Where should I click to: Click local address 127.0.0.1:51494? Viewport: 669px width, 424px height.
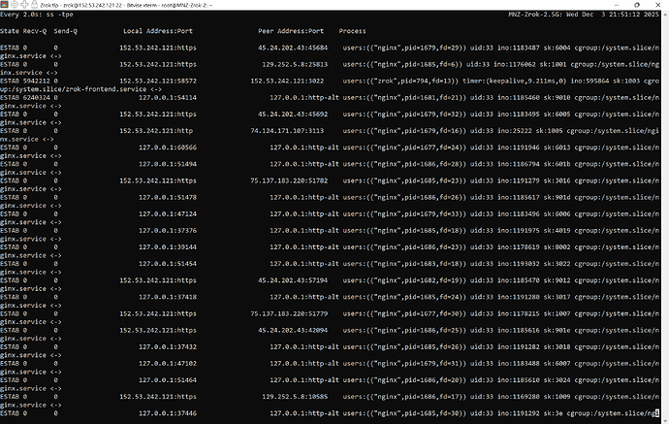coord(168,164)
